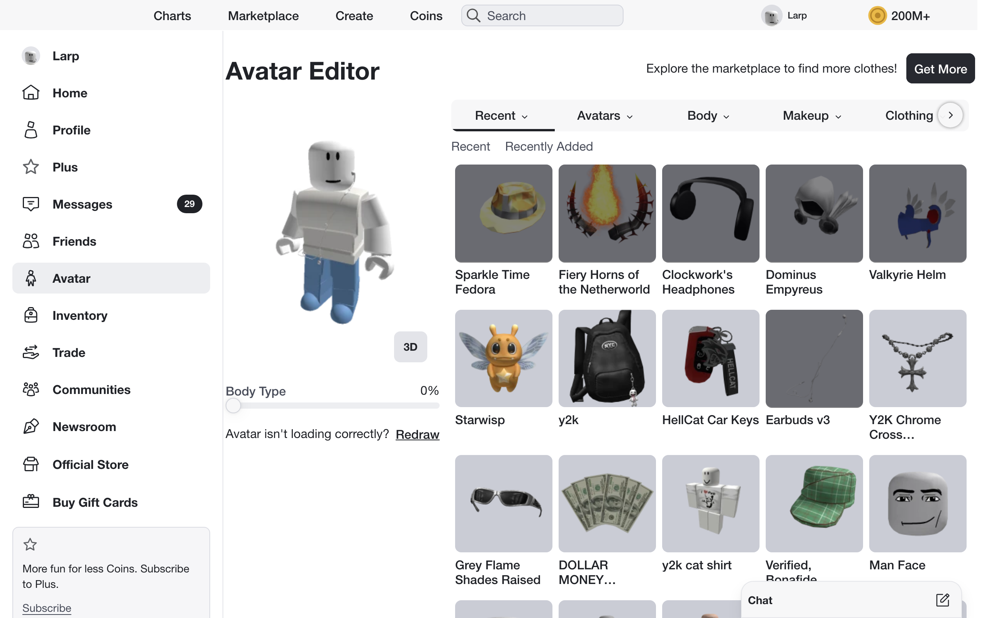This screenshot has width=989, height=618.
Task: Open Profile via its person icon
Action: 31,130
